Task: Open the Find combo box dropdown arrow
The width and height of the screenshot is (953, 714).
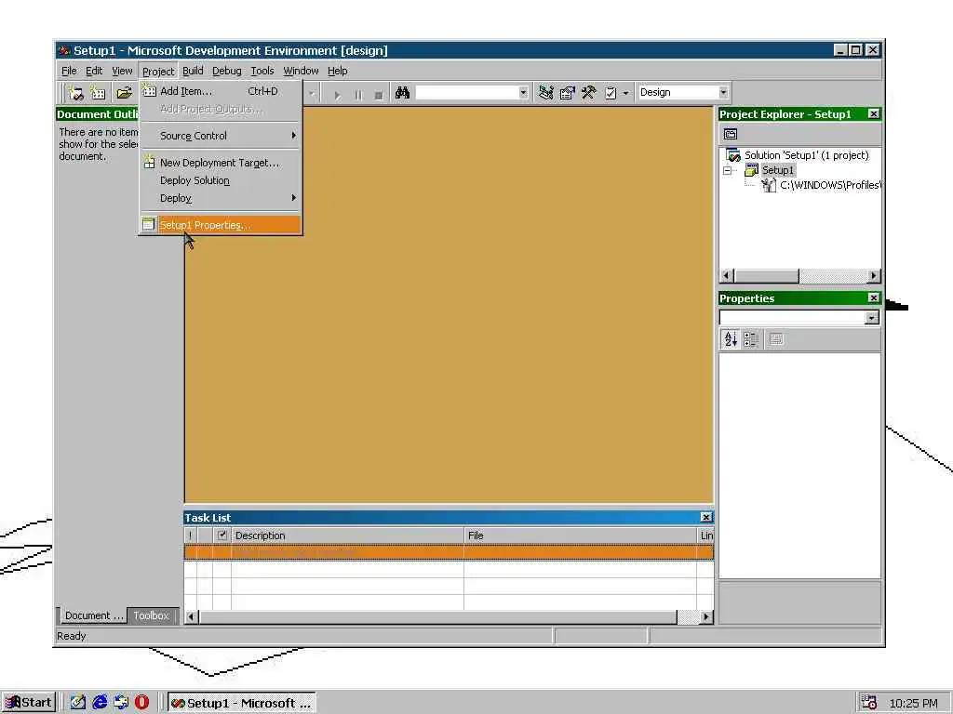Action: (x=523, y=93)
